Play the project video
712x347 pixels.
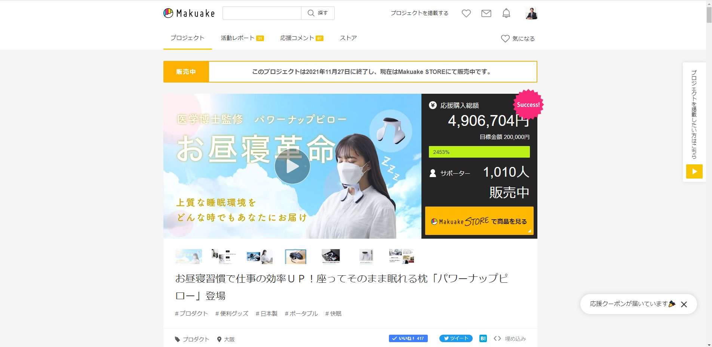tap(292, 166)
